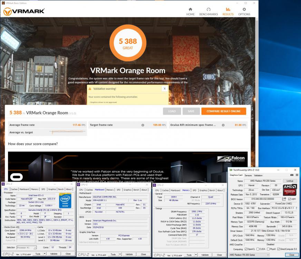Dismiss the Validation warning popup

click(165, 88)
